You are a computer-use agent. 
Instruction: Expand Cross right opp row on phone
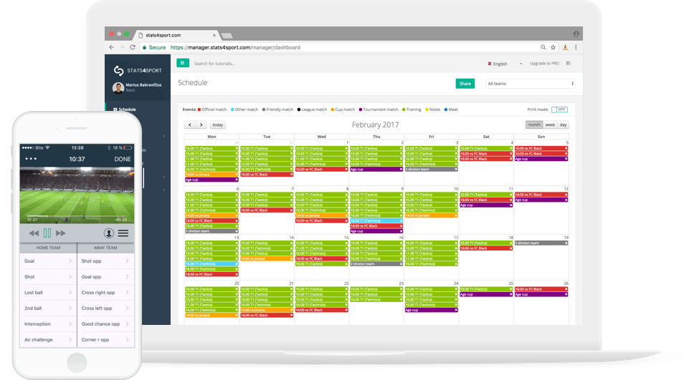pyautogui.click(x=105, y=293)
